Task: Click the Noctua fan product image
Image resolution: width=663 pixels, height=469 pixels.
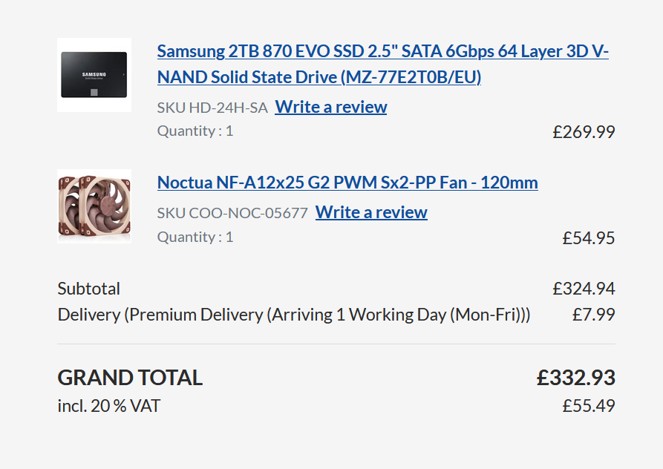Action: point(94,206)
